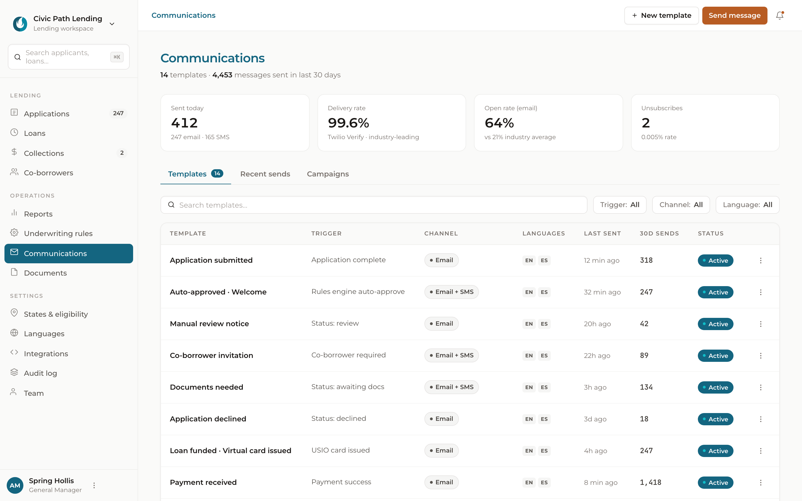Click the Underwriting rules gear icon
802x501 pixels.
coord(14,233)
